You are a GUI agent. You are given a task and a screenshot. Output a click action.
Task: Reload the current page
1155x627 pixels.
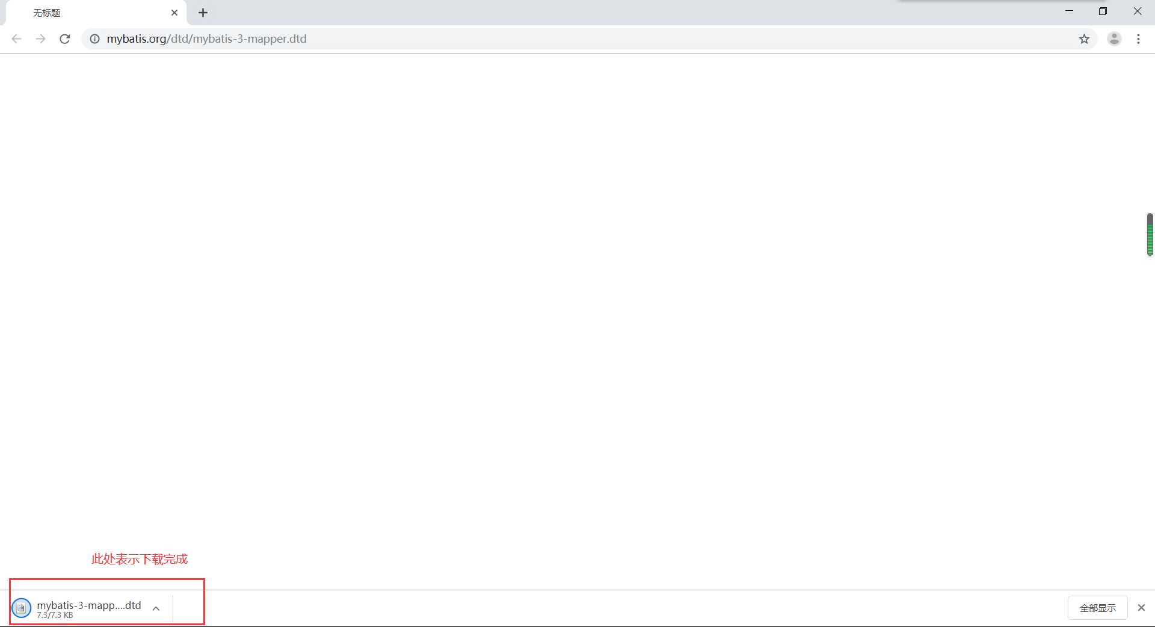pyautogui.click(x=65, y=39)
